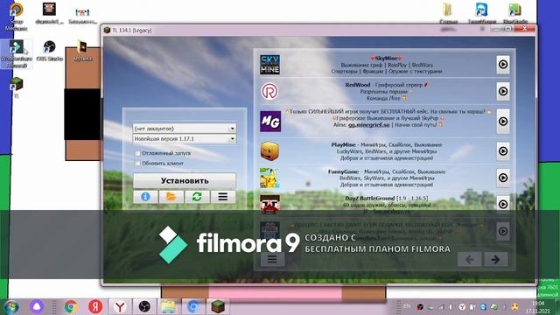
Task: Toggle the Отложенный запуск checkbox
Action: (x=137, y=153)
